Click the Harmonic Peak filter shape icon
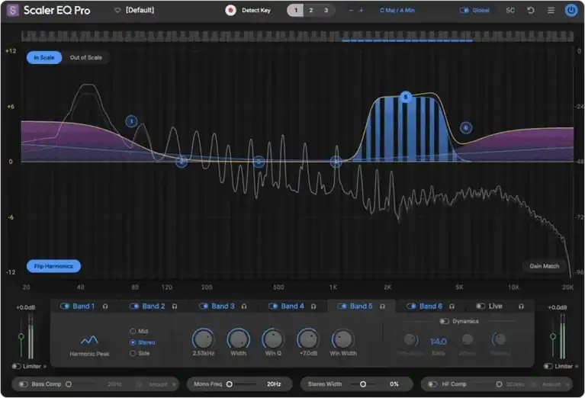Viewport: 585px width, 398px height. pyautogui.click(x=89, y=340)
